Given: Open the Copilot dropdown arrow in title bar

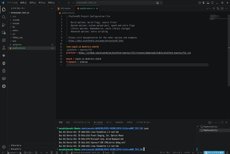Looking at the screenshot, I should click(161, 3).
